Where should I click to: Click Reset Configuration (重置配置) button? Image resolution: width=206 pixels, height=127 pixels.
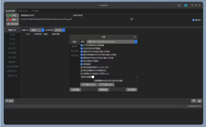(x=103, y=90)
